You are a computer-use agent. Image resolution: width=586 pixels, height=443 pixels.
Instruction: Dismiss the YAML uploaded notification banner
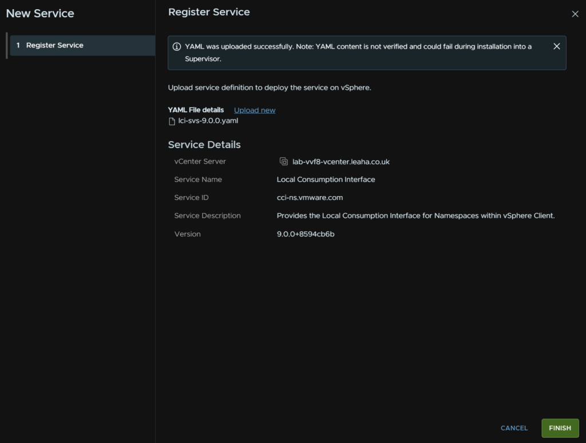pyautogui.click(x=556, y=46)
